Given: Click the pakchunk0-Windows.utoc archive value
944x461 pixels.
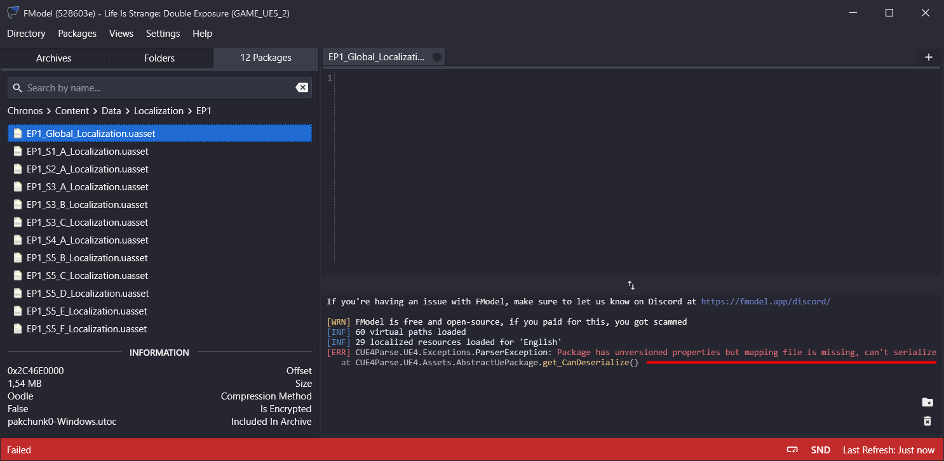Looking at the screenshot, I should click(62, 422).
